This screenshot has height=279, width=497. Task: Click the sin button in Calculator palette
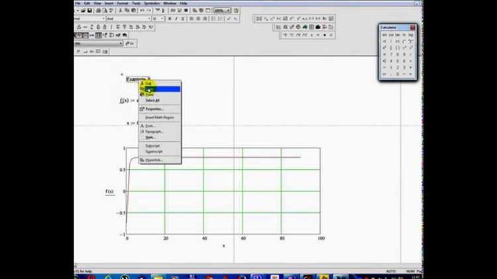coord(384,35)
